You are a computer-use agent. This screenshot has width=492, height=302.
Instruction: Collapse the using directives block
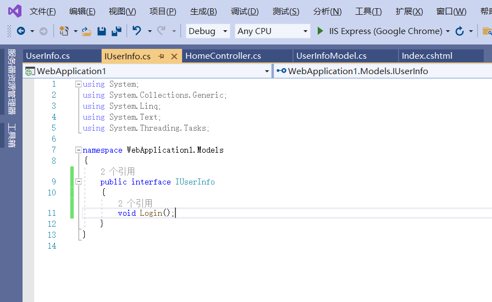[79, 84]
